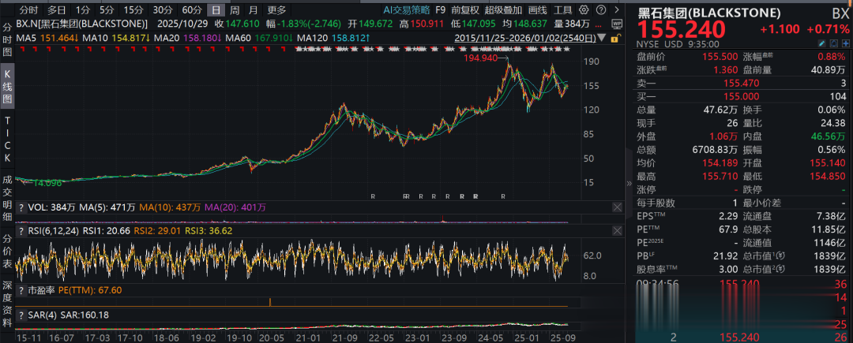The image size is (853, 343).
Task: Open the 工具 tools menu
Action: 563,11
